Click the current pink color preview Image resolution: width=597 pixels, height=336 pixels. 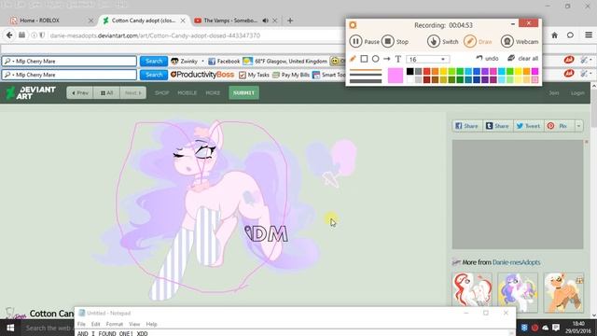[x=396, y=76]
